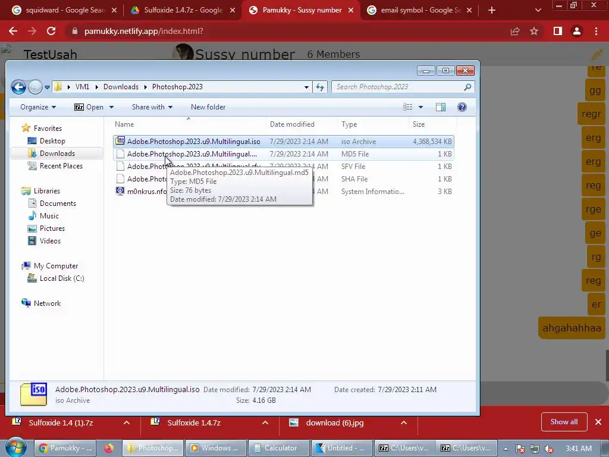Click the Explorer forward arrow button
The height and width of the screenshot is (457, 609).
[35, 87]
